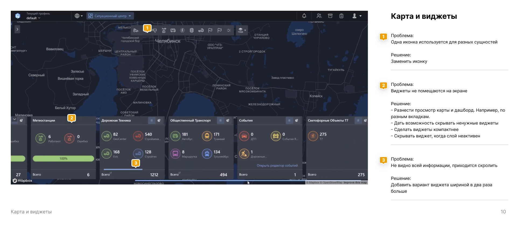Open the map layers dropdown
Image resolution: width=517 pixels, height=226 pixels.
[x=242, y=30]
